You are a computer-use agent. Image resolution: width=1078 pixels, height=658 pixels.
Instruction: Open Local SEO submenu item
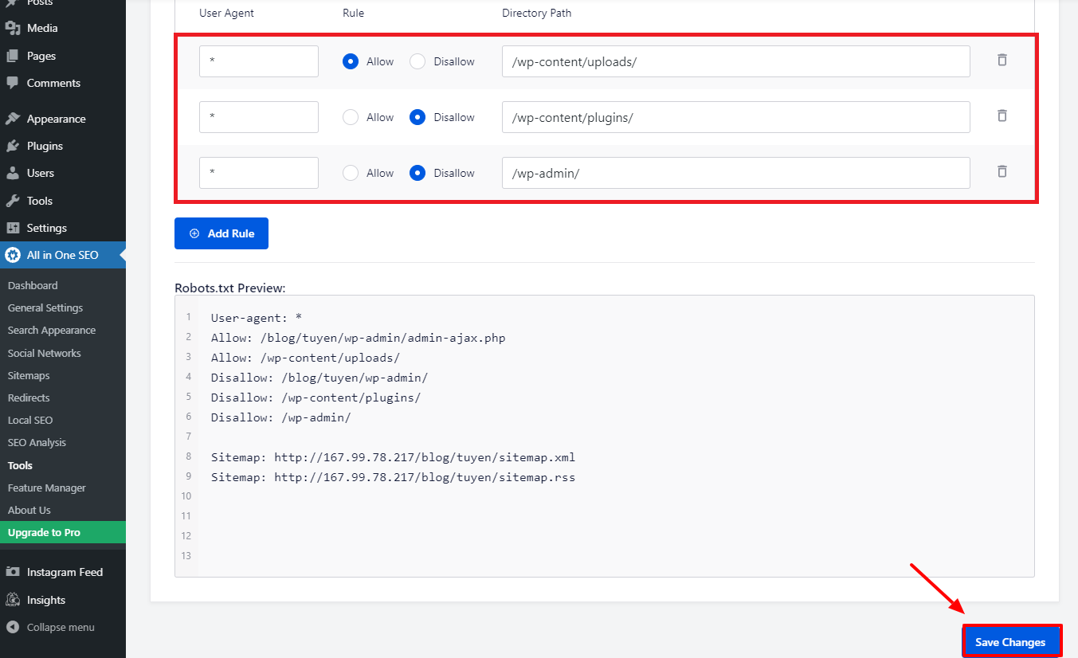click(x=30, y=420)
